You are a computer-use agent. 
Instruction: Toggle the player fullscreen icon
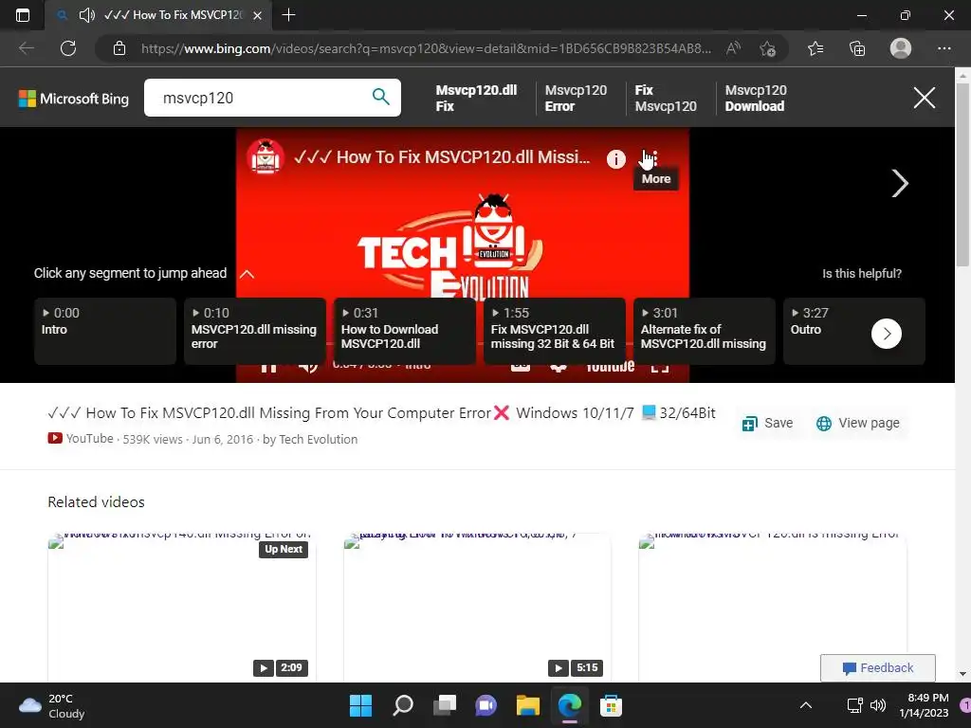point(660,368)
